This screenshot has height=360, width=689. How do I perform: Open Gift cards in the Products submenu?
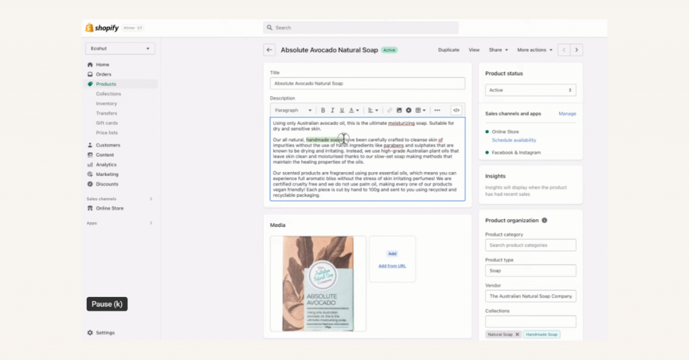coord(107,123)
